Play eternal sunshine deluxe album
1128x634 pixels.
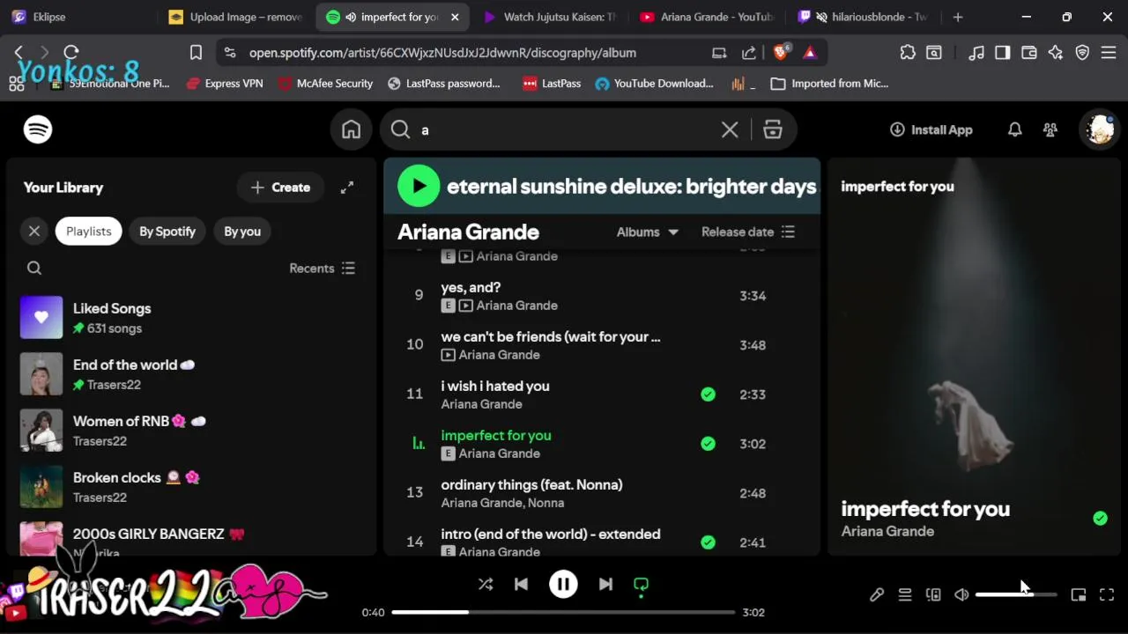419,186
